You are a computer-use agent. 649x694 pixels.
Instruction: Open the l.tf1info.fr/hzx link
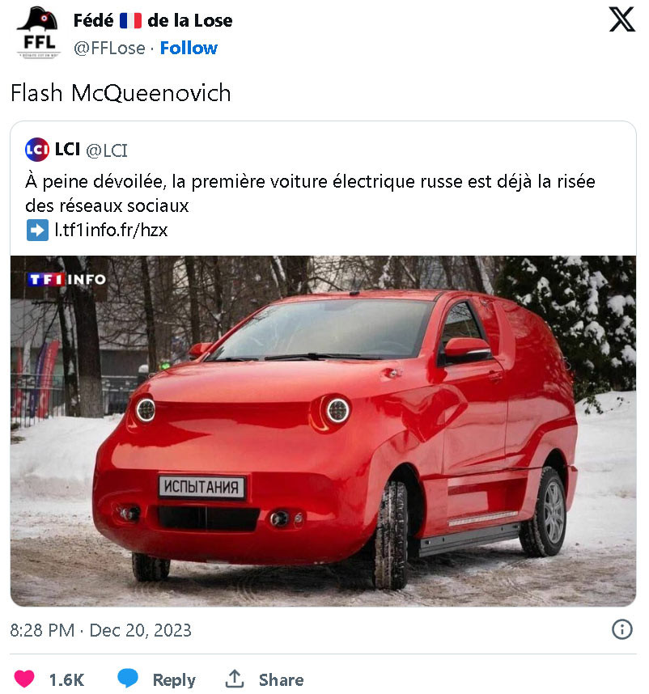coord(111,231)
